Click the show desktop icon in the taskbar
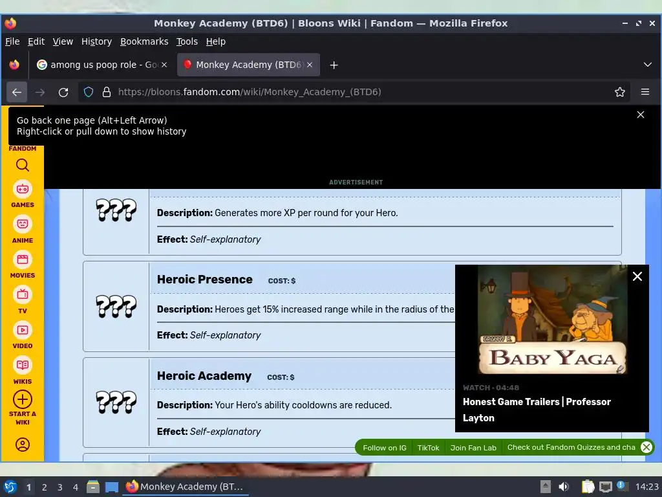This screenshot has height=497, width=662. pos(111,487)
